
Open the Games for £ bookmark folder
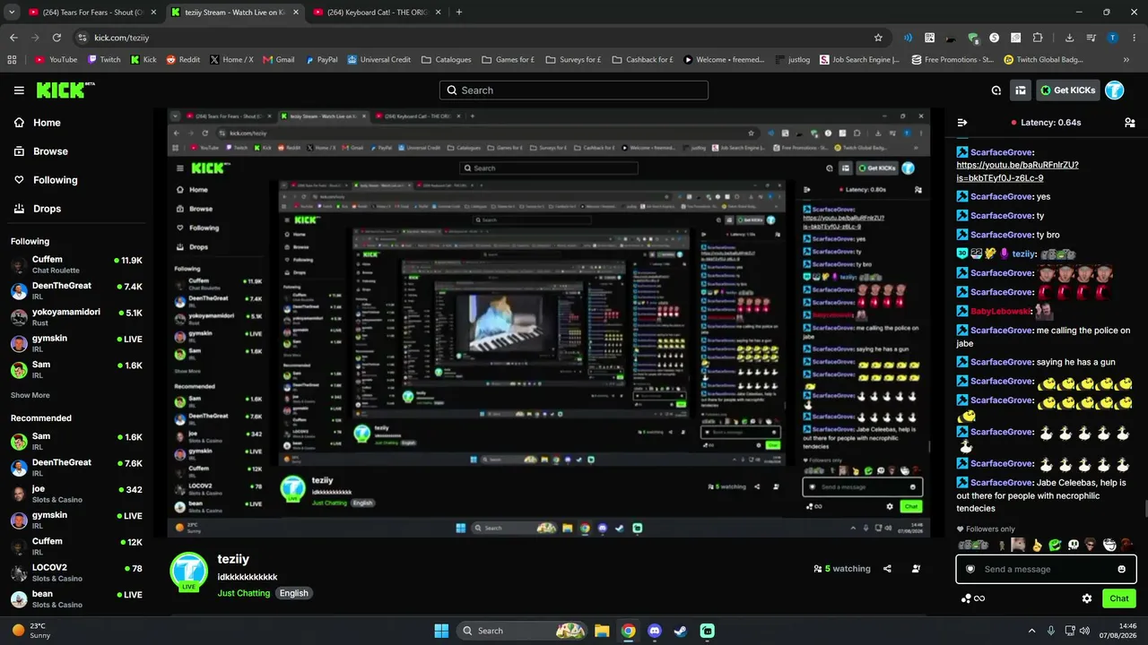click(x=508, y=60)
